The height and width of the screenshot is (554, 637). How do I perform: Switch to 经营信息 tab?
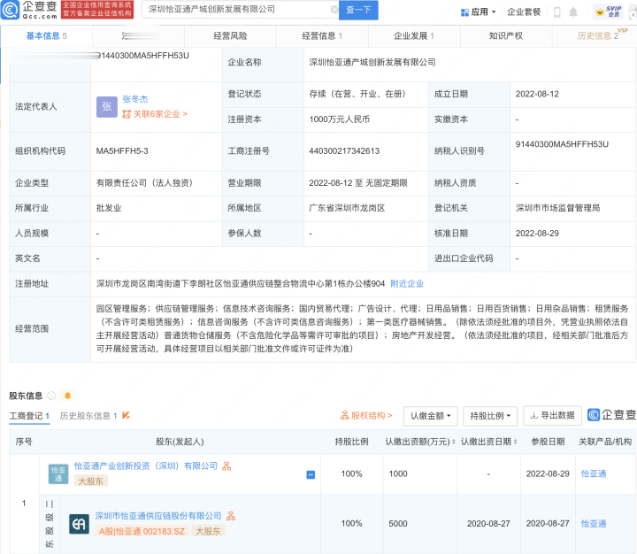click(322, 36)
